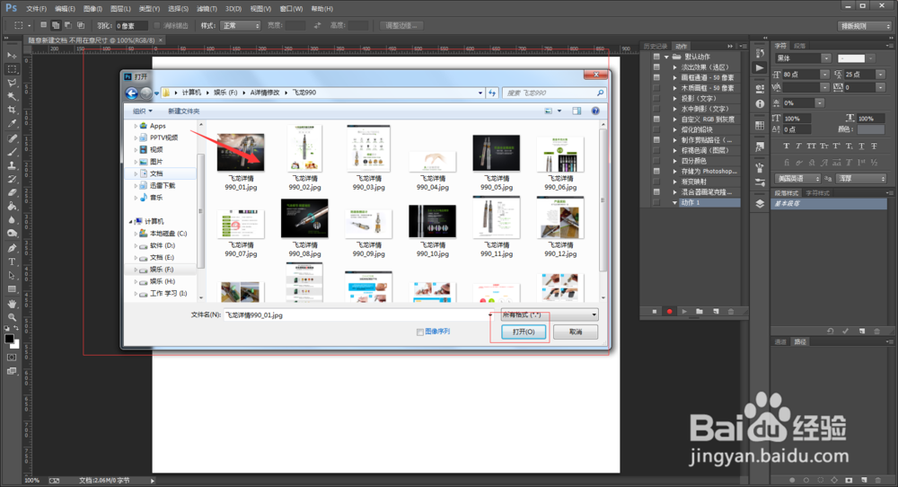Select the Hand tool

pyautogui.click(x=12, y=304)
